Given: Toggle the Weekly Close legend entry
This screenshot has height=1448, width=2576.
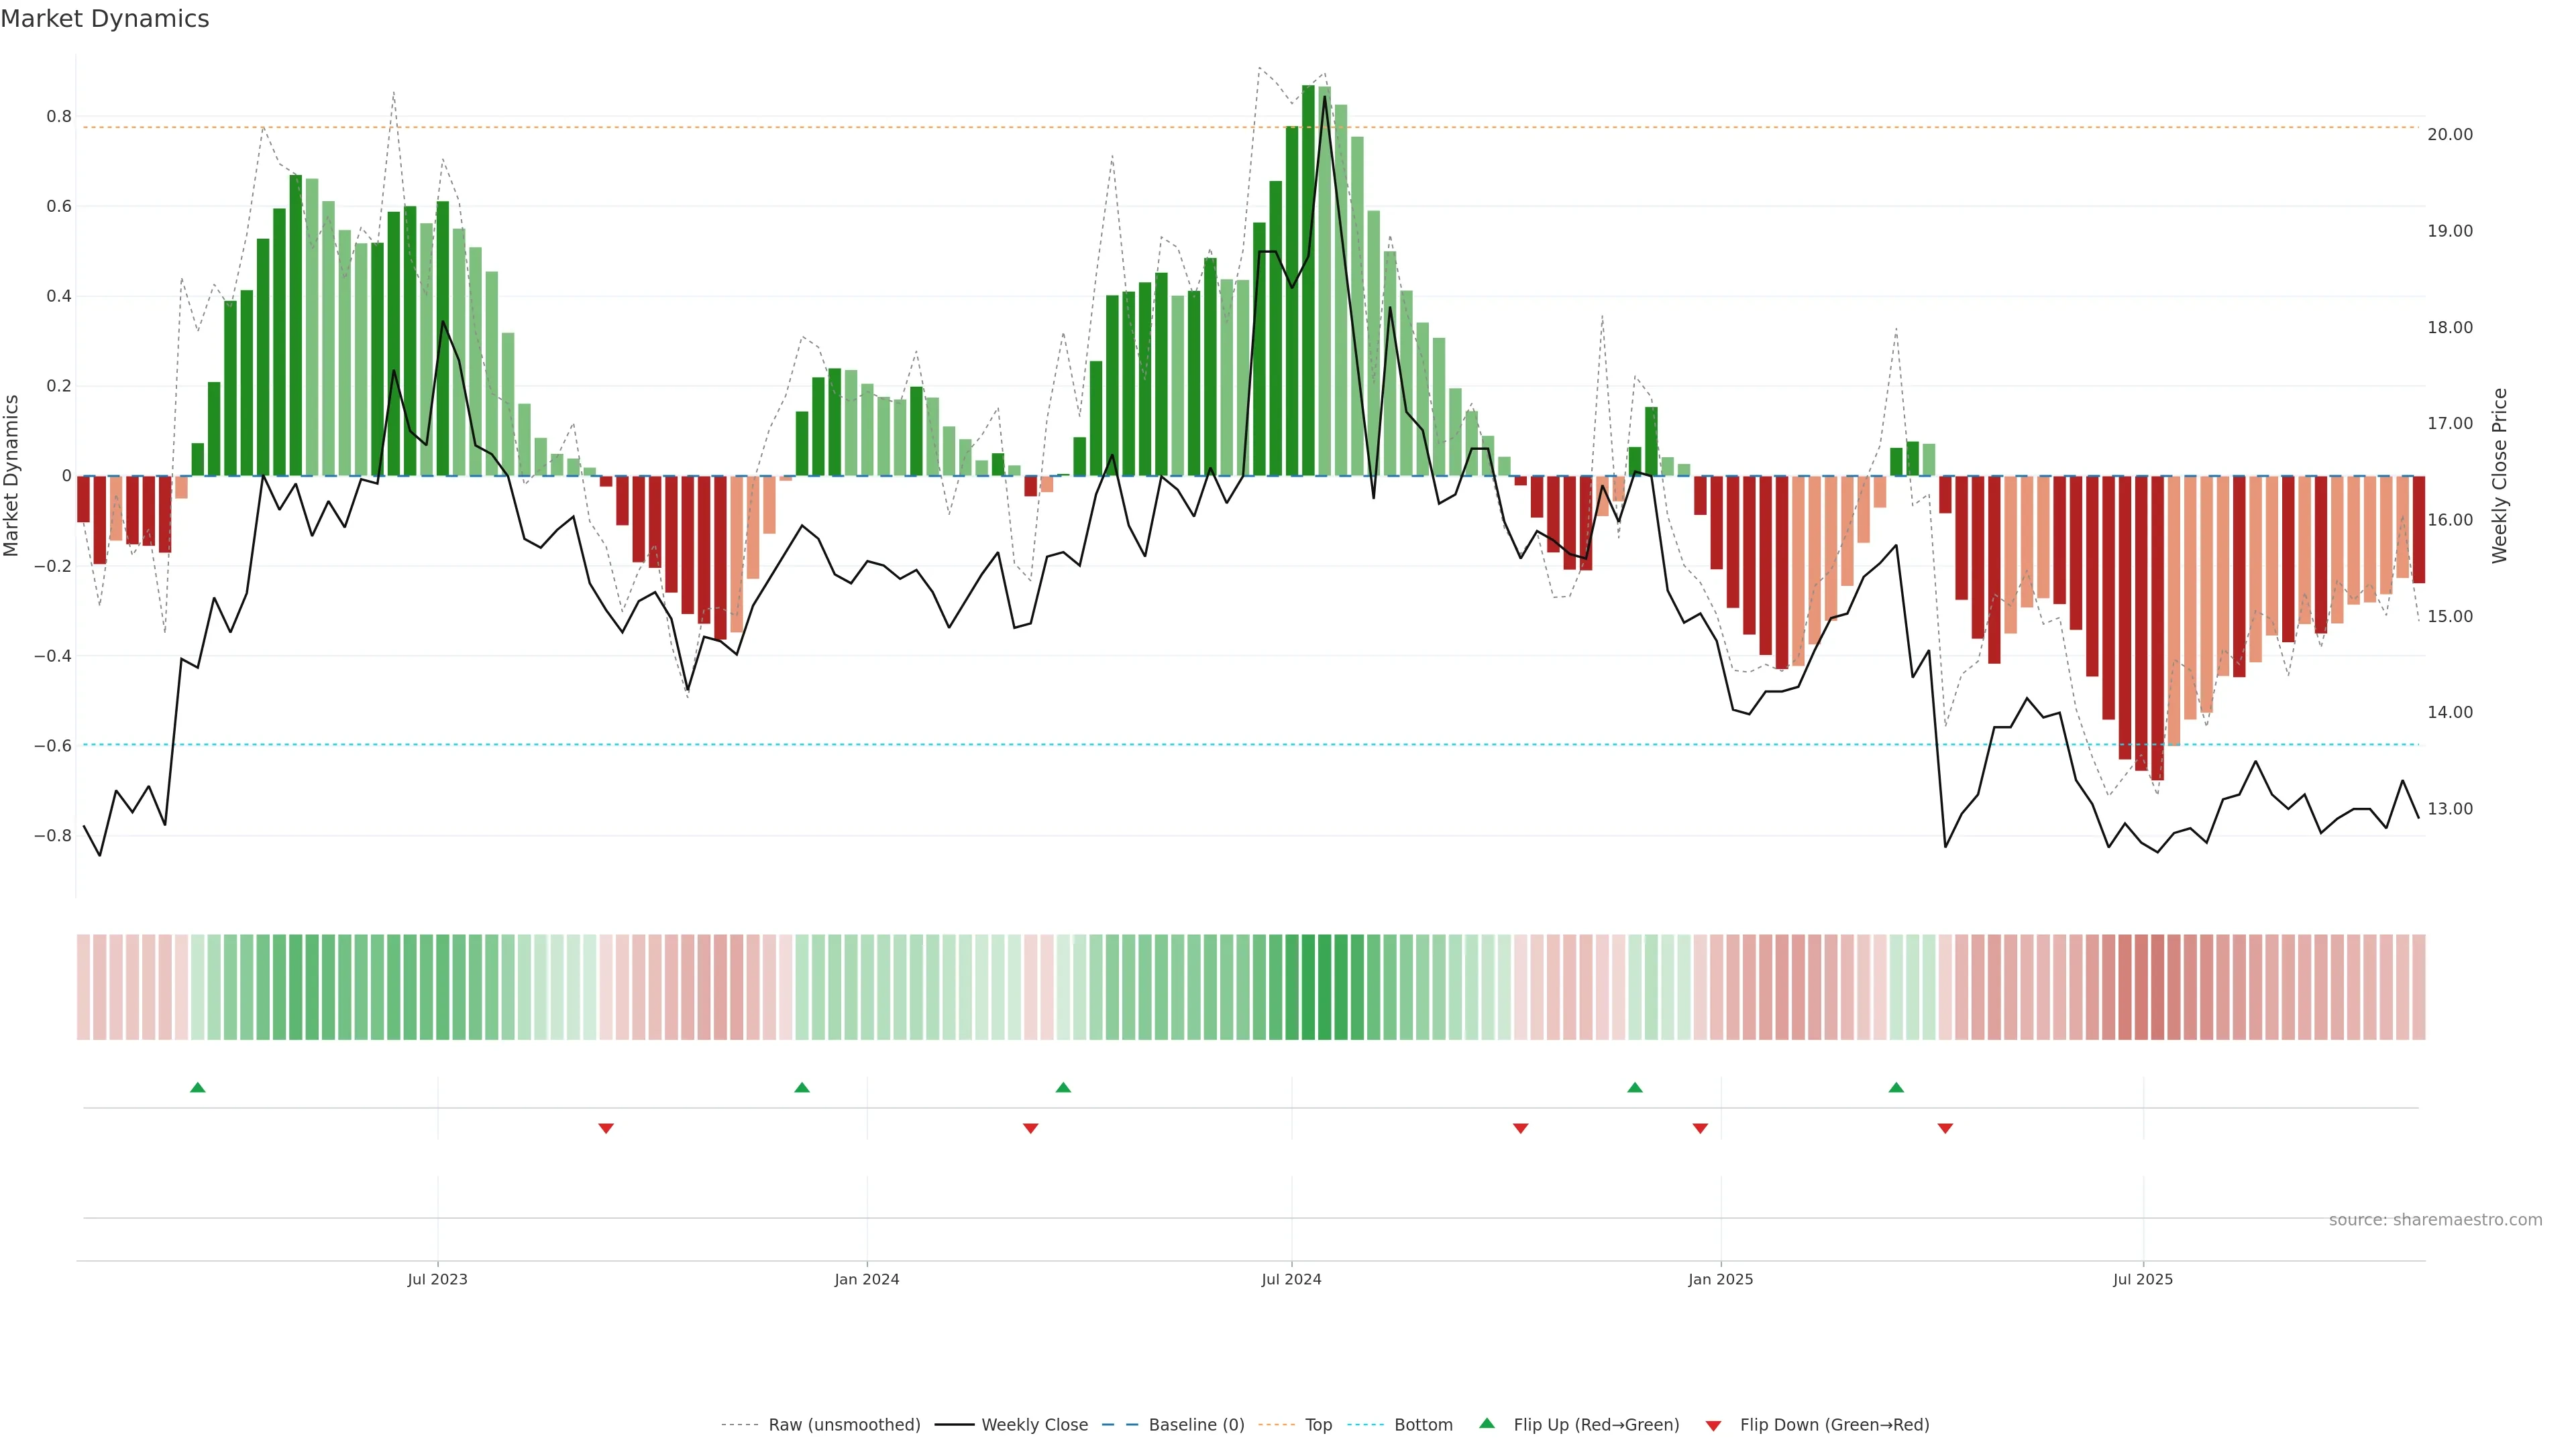Looking at the screenshot, I should 1034,1425.
